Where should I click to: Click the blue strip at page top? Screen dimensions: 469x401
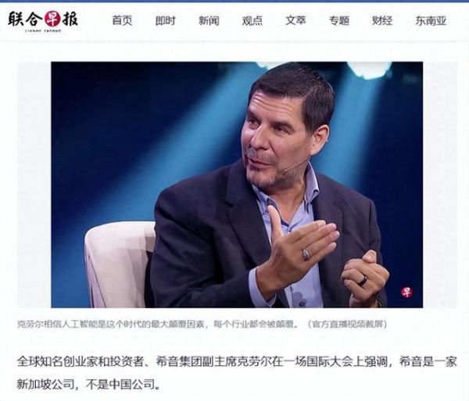(x=234, y=2)
